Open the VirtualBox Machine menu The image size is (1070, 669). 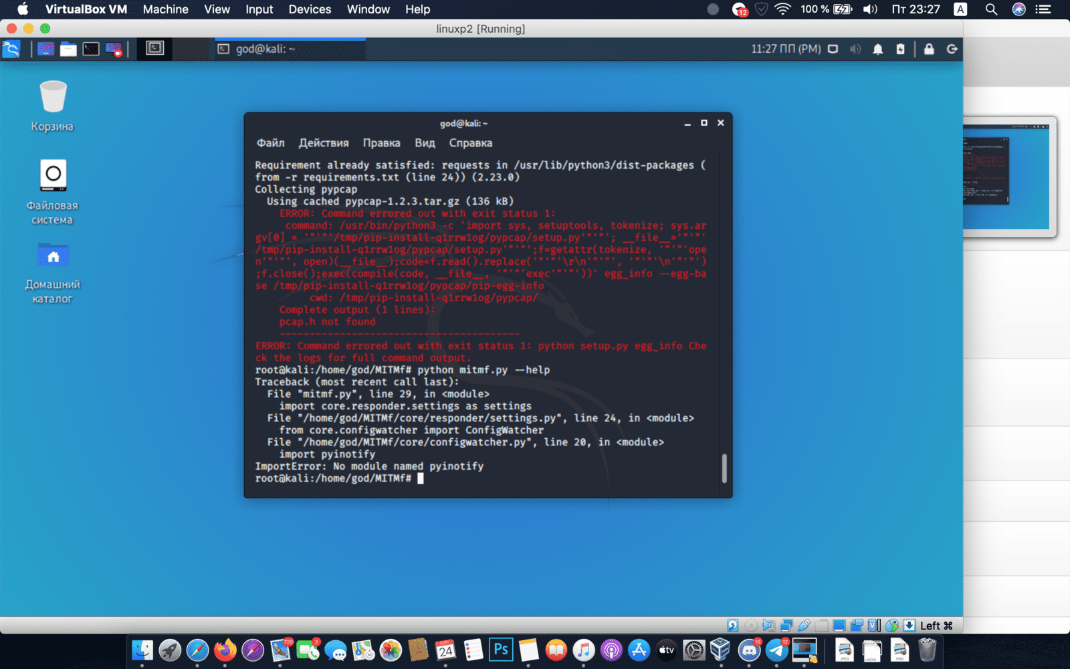pyautogui.click(x=165, y=9)
